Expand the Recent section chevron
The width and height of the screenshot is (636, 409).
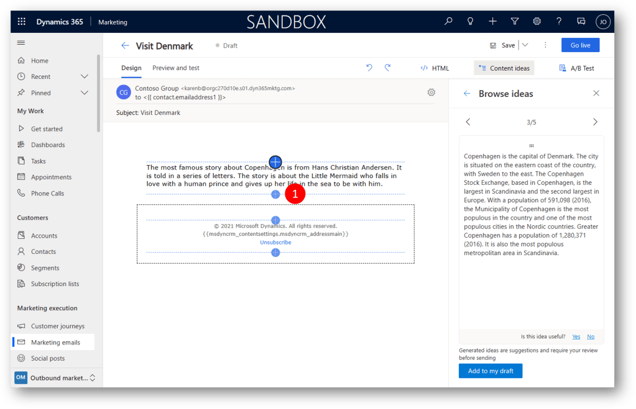click(x=85, y=76)
